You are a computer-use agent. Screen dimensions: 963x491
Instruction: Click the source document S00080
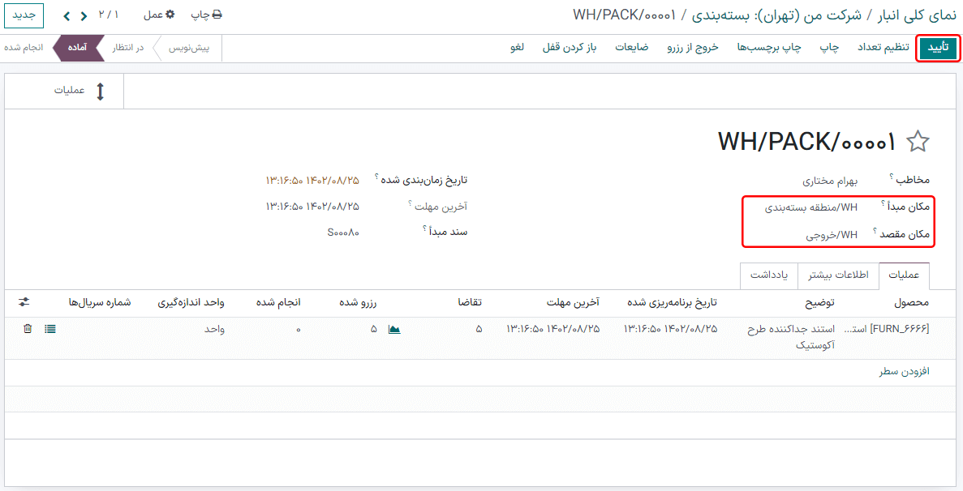(x=343, y=233)
